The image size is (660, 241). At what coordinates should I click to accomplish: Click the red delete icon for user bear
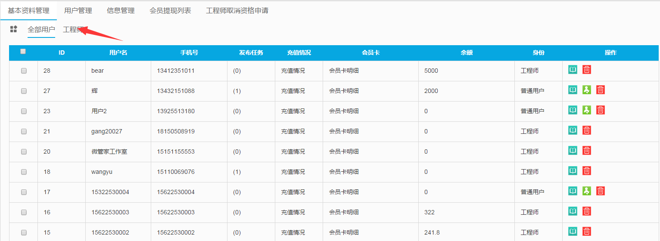coord(586,70)
